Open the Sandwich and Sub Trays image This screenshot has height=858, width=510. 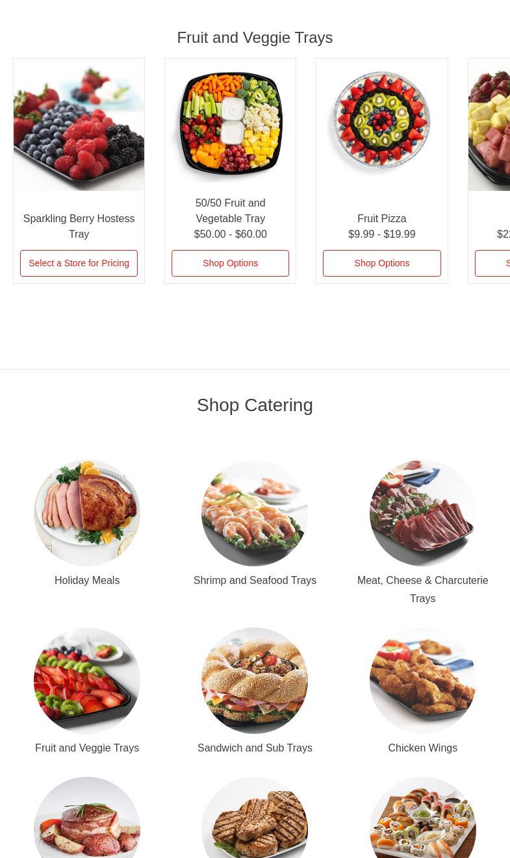(x=255, y=681)
